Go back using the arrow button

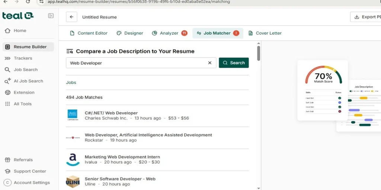[71, 17]
